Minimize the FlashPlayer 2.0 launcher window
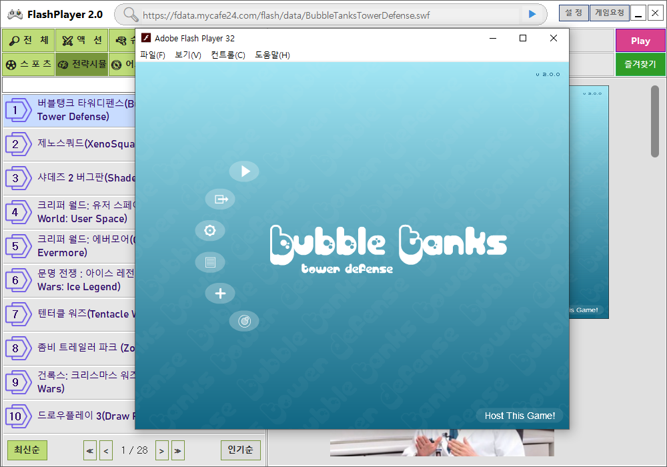This screenshot has width=667, height=467. [x=638, y=13]
